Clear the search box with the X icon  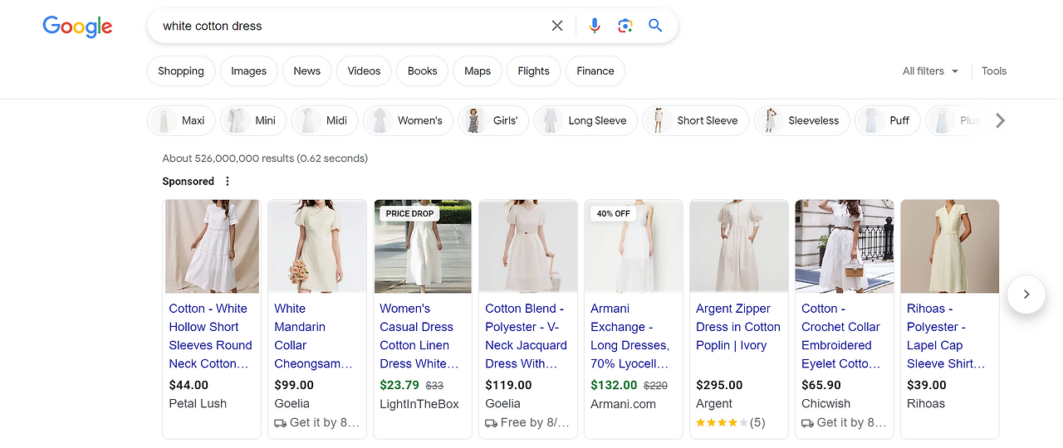557,26
